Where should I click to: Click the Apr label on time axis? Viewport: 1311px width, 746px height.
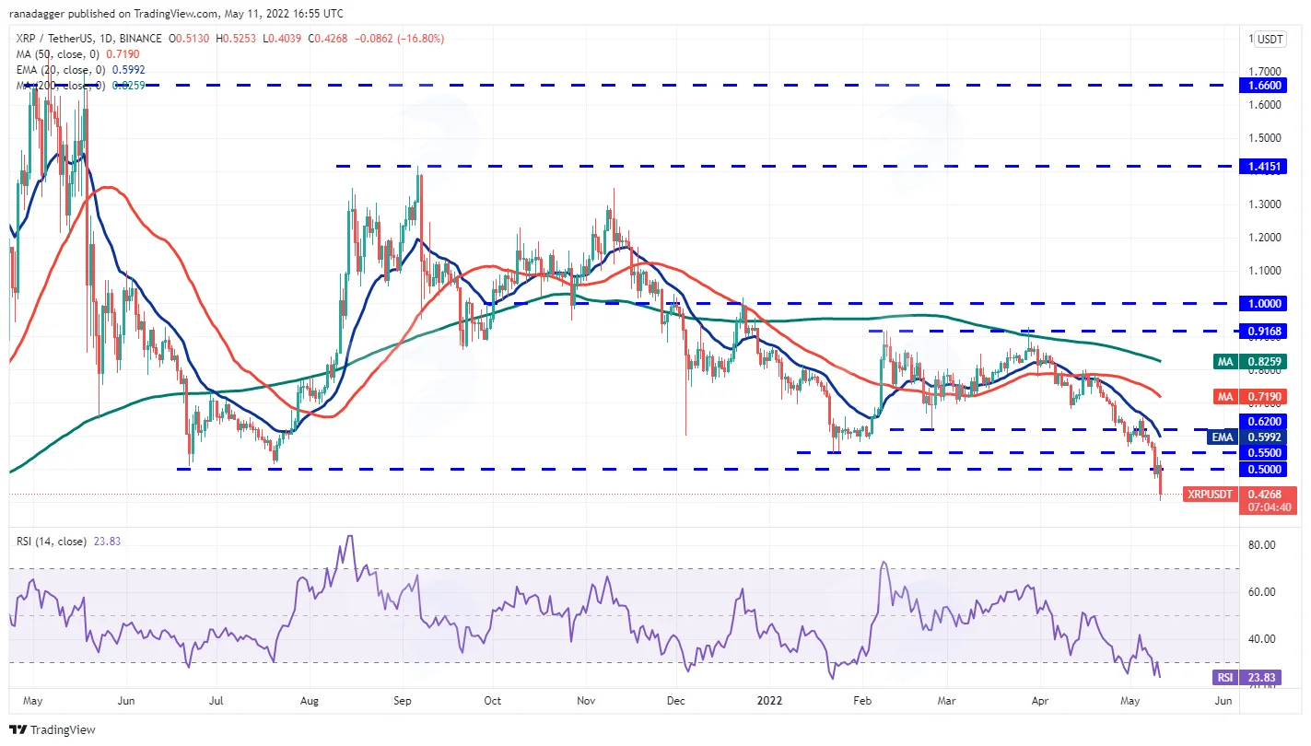[x=1039, y=701]
